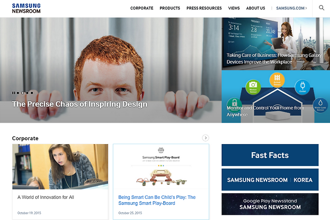Open 'Monitor and Control Your Home' tile

tap(276, 97)
